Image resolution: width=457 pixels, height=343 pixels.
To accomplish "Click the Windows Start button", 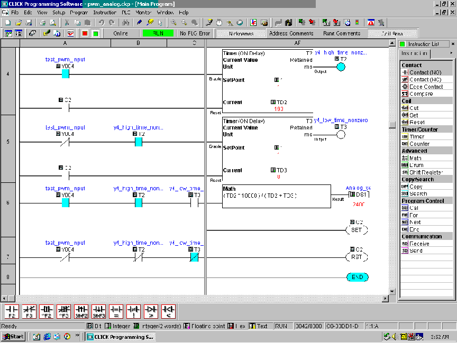I will point(13,337).
